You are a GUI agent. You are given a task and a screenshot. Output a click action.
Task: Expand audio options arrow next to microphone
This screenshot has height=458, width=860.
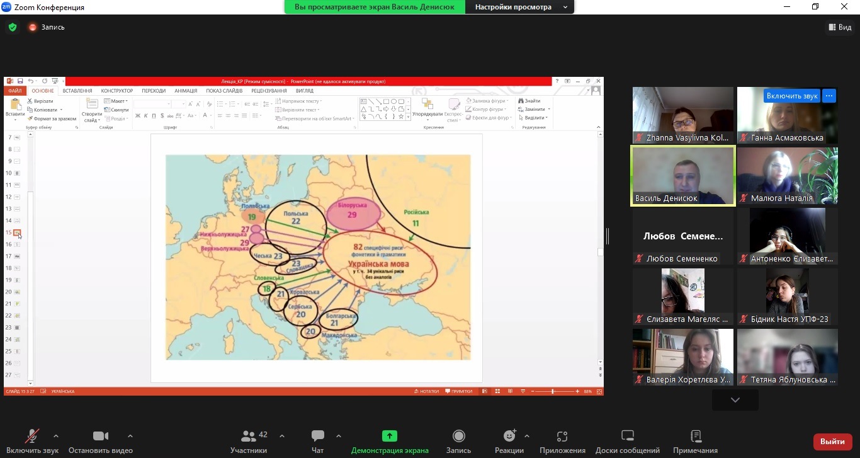tap(56, 435)
